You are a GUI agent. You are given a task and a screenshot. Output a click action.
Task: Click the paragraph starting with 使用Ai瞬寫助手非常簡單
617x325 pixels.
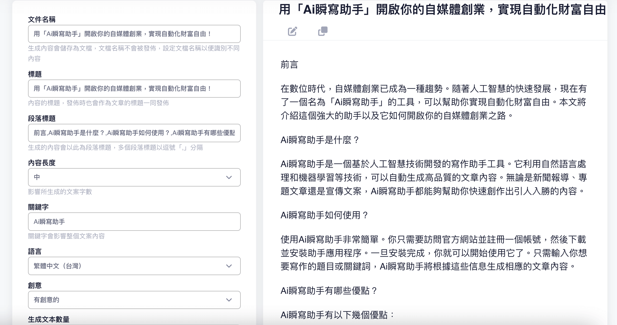pos(433,253)
